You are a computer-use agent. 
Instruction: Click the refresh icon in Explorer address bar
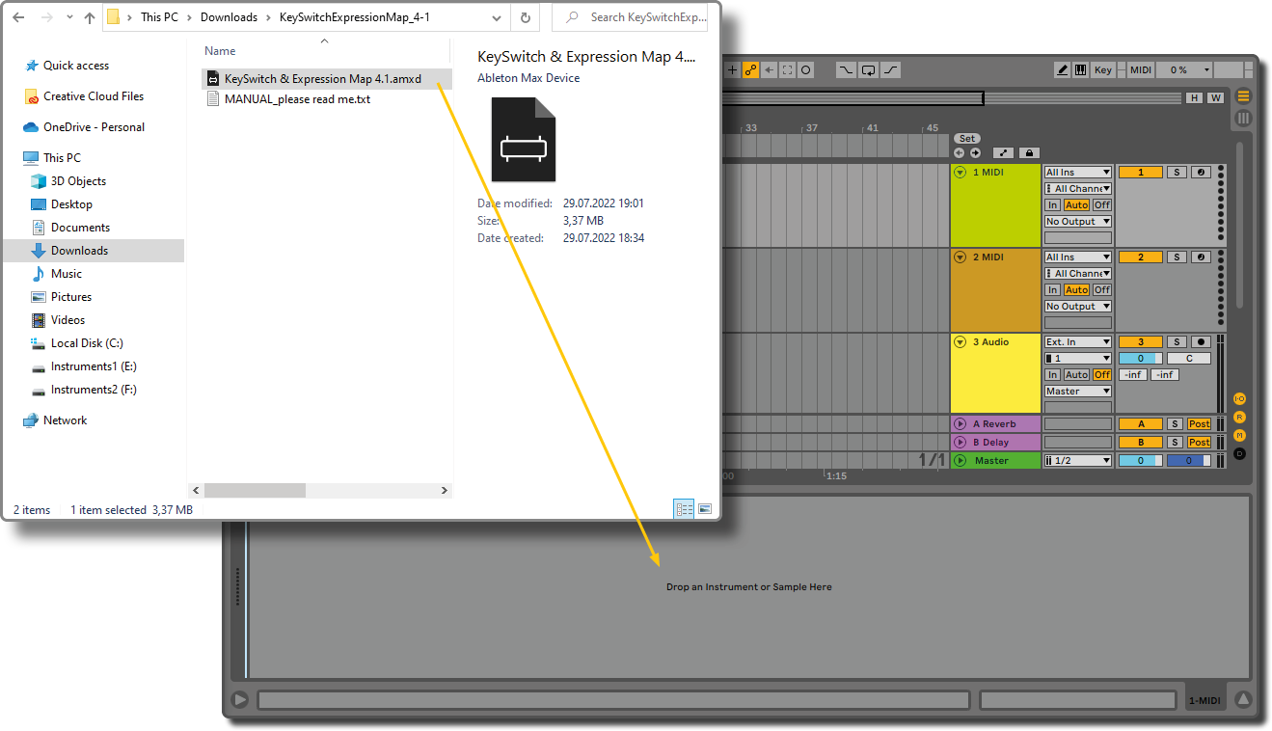[526, 17]
